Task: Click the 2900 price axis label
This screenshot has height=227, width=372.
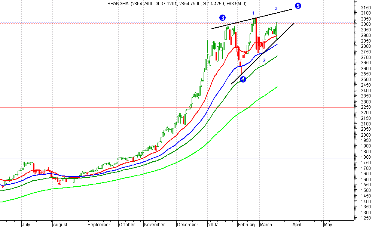Action: pyautogui.click(x=366, y=35)
